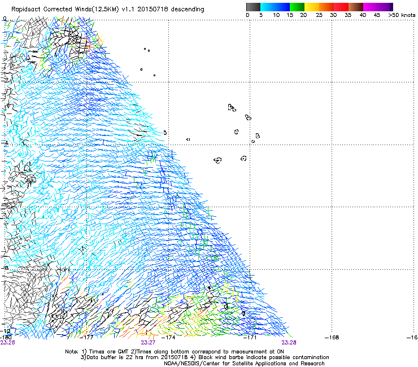Click the magenta-purple 40-50 knots color swatch
Viewport: 418px width, 367px height.
coord(378,7)
